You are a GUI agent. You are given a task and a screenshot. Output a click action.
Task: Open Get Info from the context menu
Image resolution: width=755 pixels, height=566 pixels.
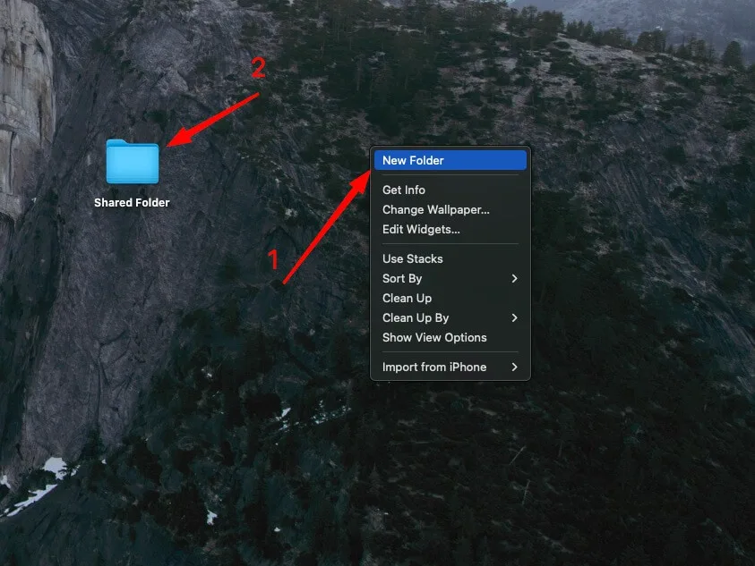tap(450, 190)
